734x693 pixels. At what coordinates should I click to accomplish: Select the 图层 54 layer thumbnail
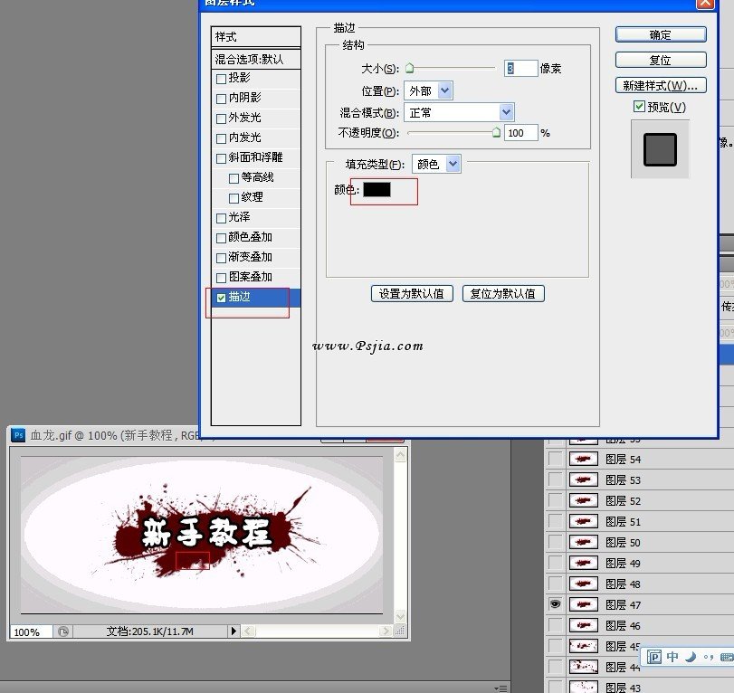tap(583, 459)
